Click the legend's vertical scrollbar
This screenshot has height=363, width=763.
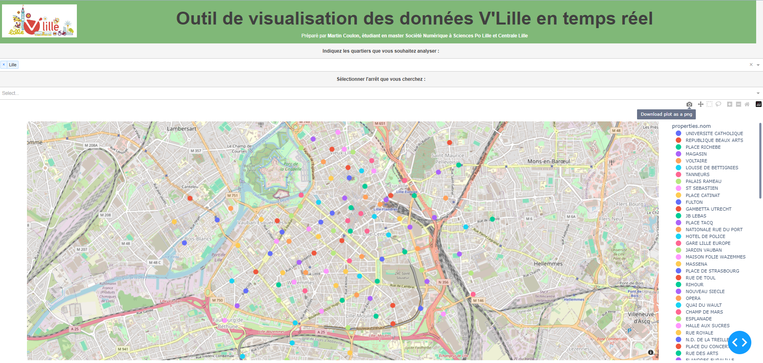[760, 161]
